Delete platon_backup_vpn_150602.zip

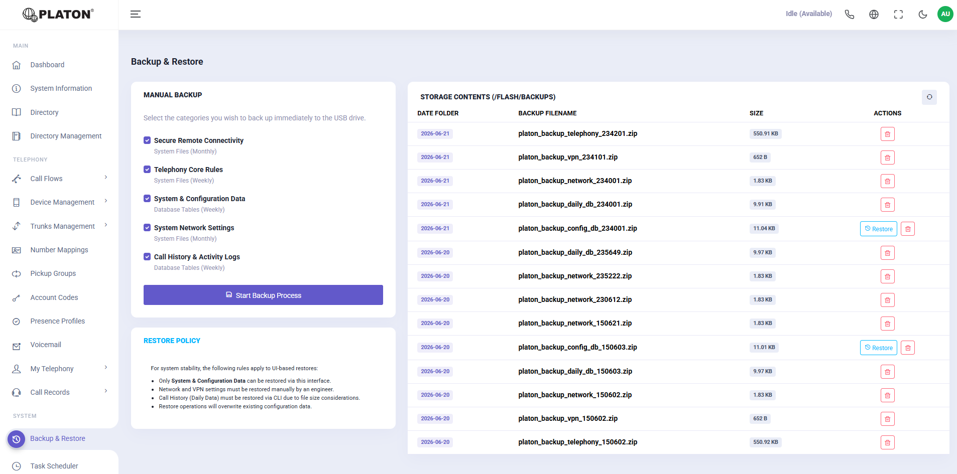coord(888,419)
